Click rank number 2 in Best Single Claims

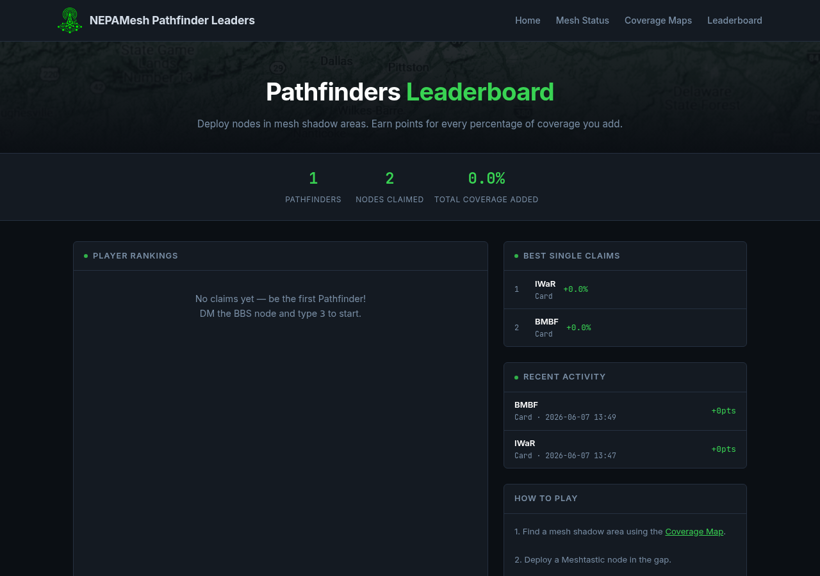[x=517, y=328]
